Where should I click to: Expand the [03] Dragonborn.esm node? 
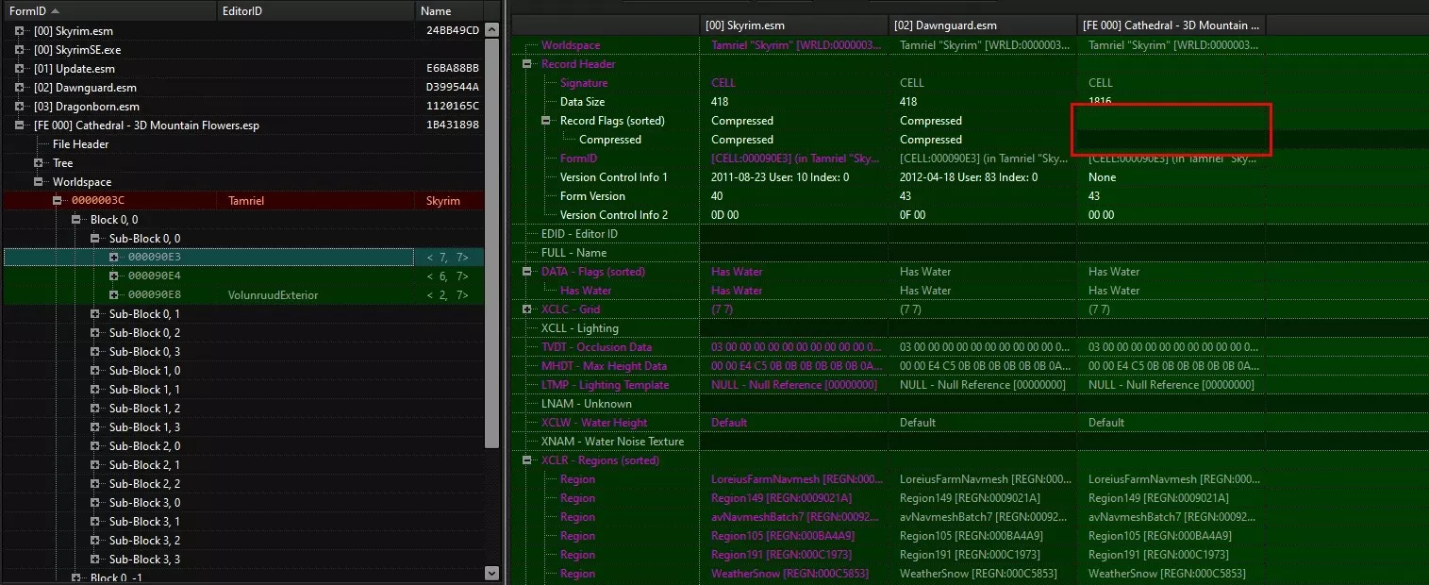[x=20, y=107]
